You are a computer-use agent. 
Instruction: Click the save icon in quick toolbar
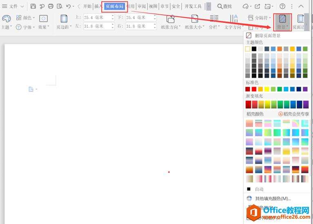point(33,6)
